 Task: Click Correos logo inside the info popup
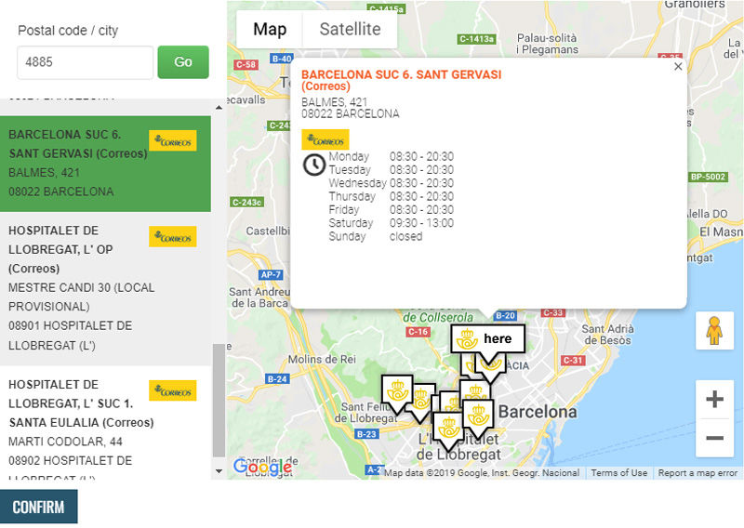click(325, 140)
